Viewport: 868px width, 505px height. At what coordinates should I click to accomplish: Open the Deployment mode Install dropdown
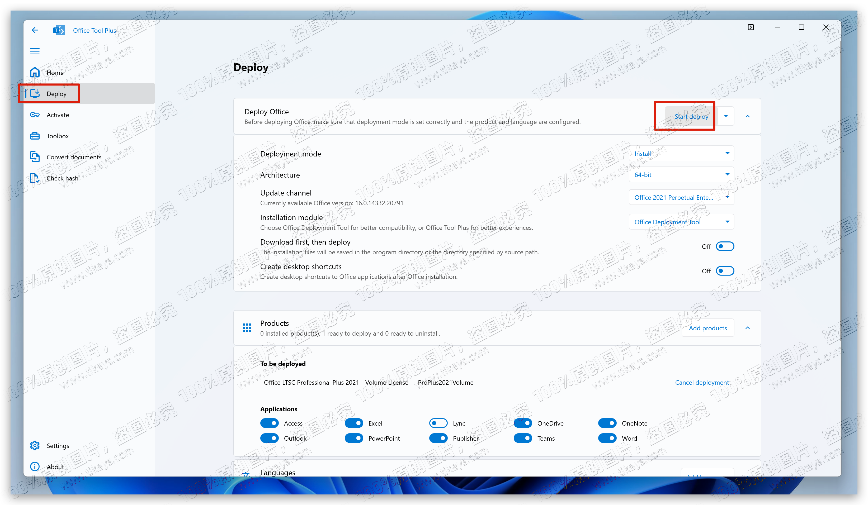pyautogui.click(x=681, y=154)
